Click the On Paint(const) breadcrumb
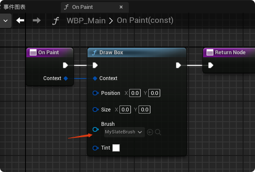The width and height of the screenshot is (255, 172). coord(145,20)
